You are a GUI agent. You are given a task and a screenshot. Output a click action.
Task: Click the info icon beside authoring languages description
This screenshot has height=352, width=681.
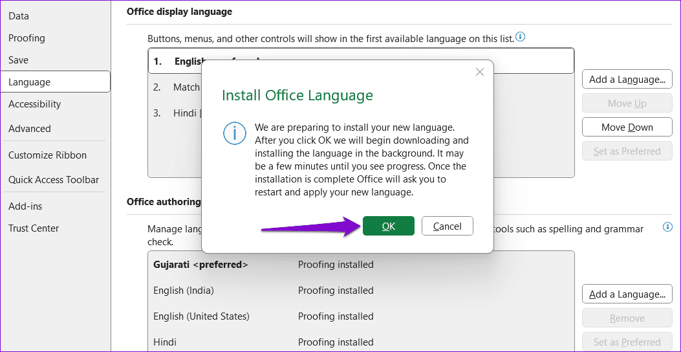(667, 227)
